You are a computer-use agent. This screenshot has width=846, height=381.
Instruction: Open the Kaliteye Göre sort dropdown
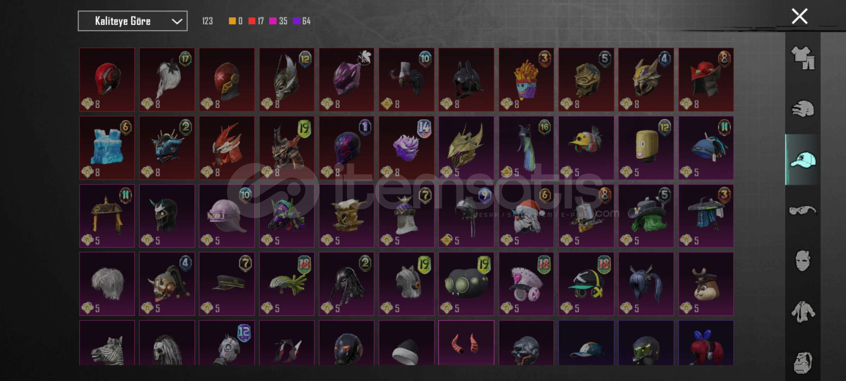click(133, 21)
